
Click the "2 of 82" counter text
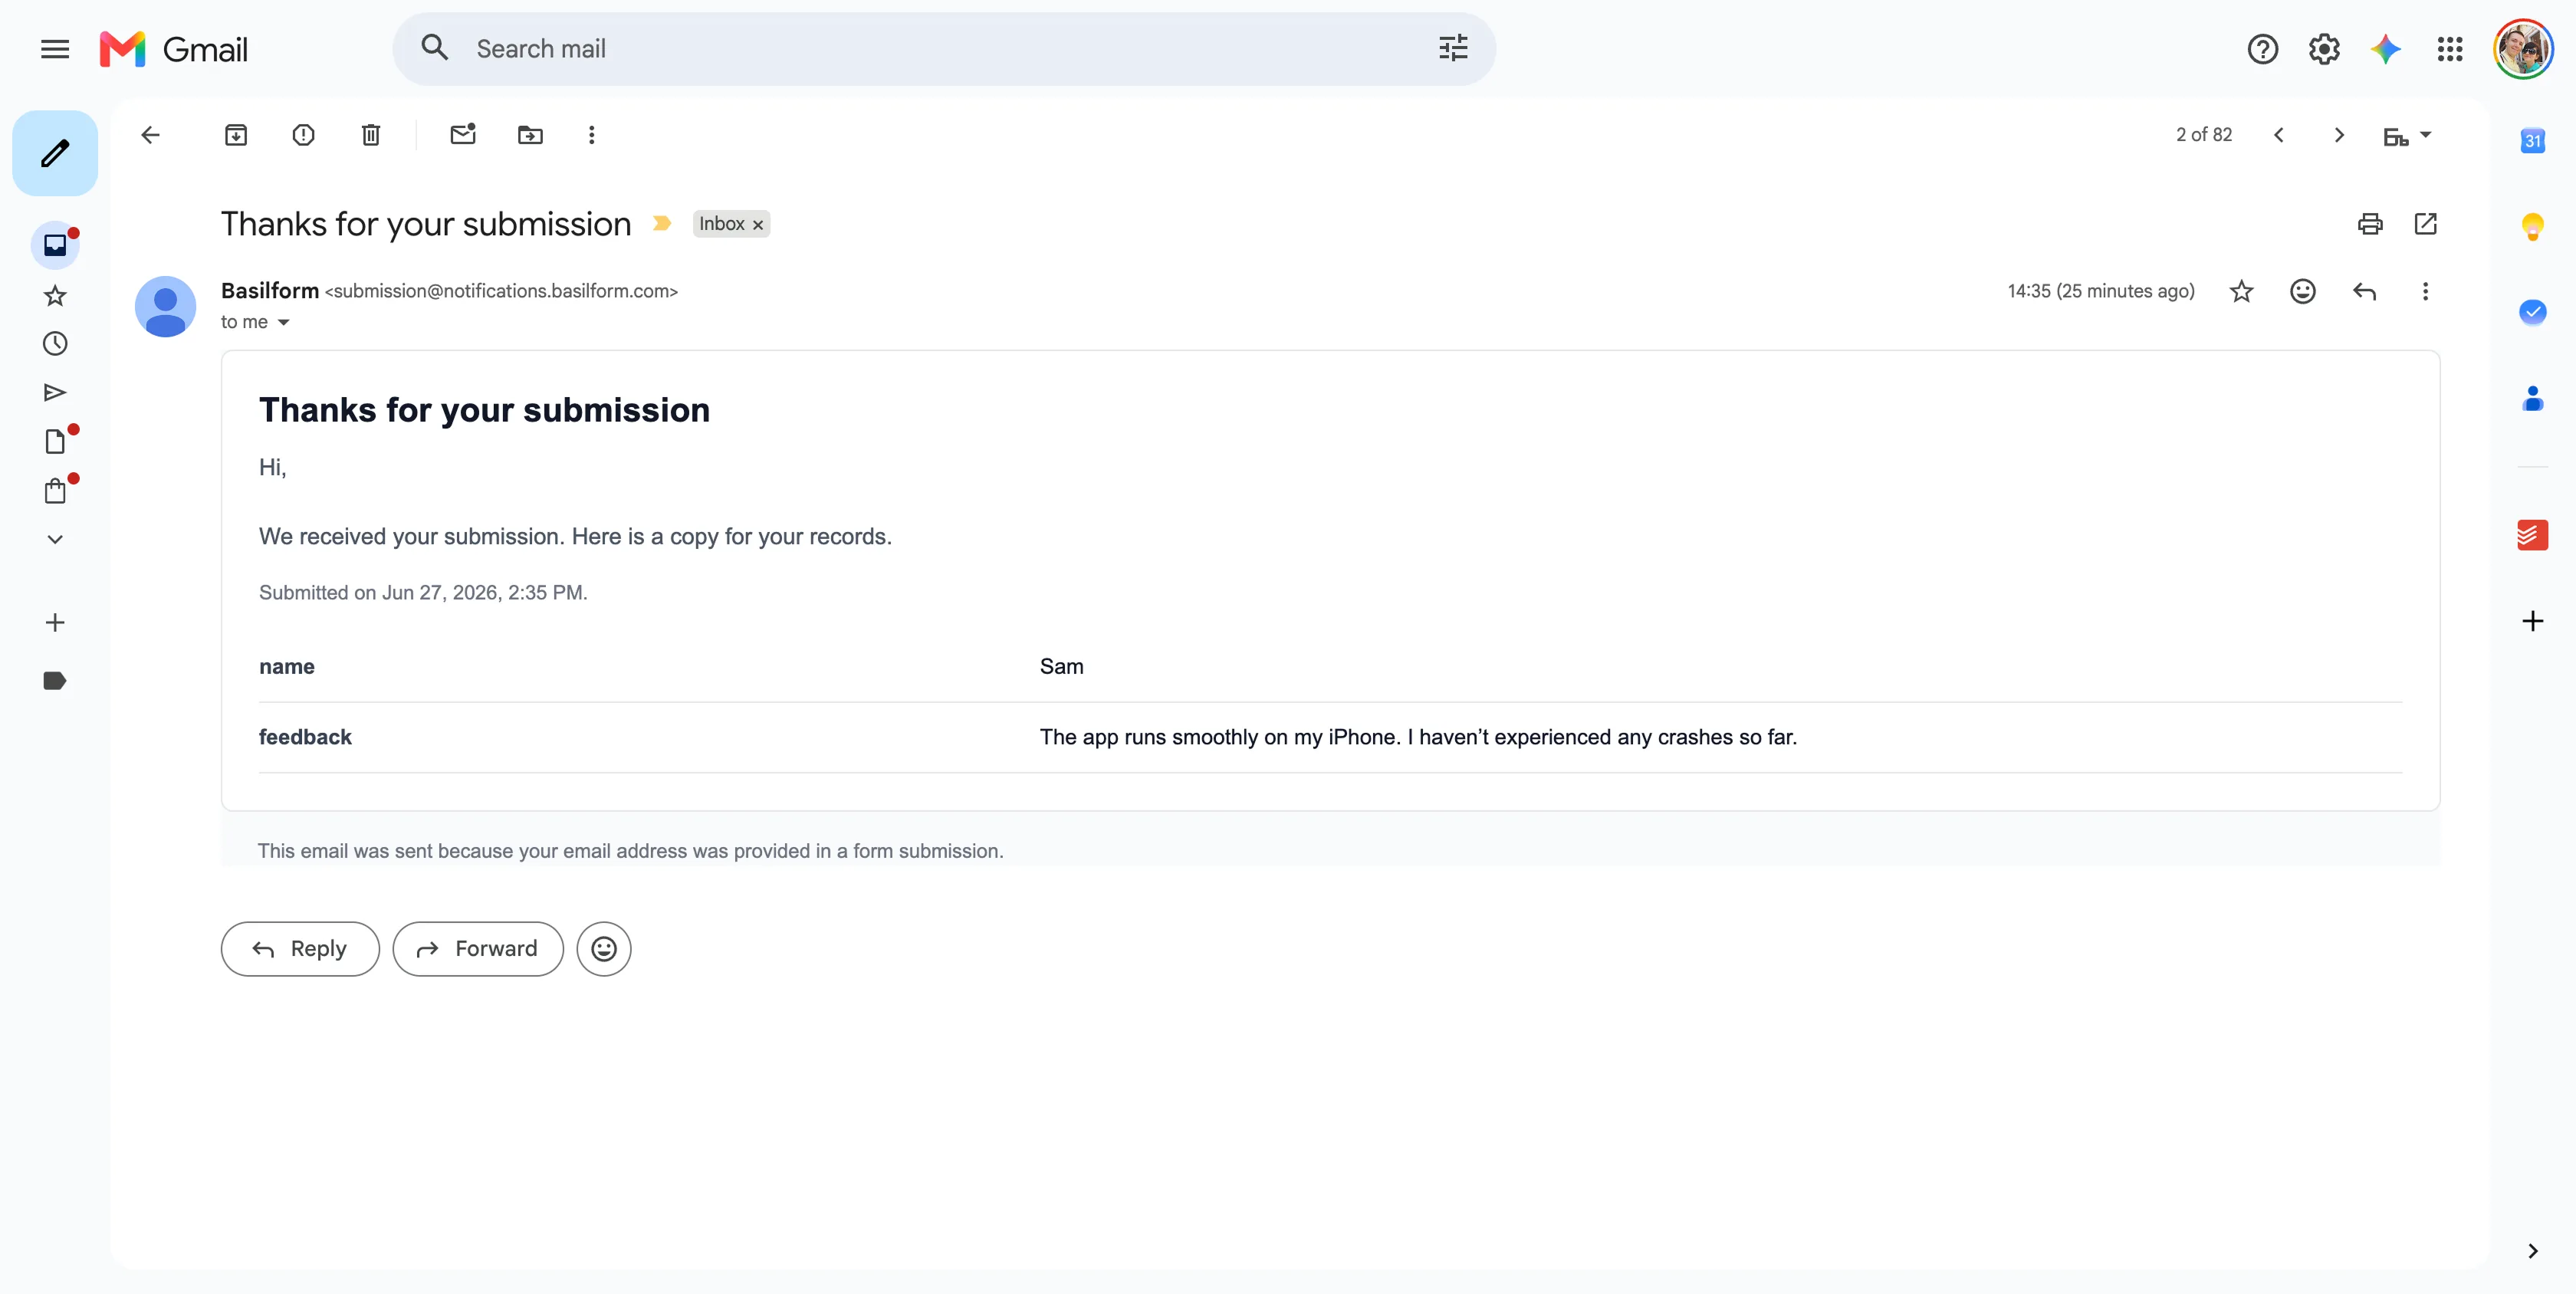2204,135
